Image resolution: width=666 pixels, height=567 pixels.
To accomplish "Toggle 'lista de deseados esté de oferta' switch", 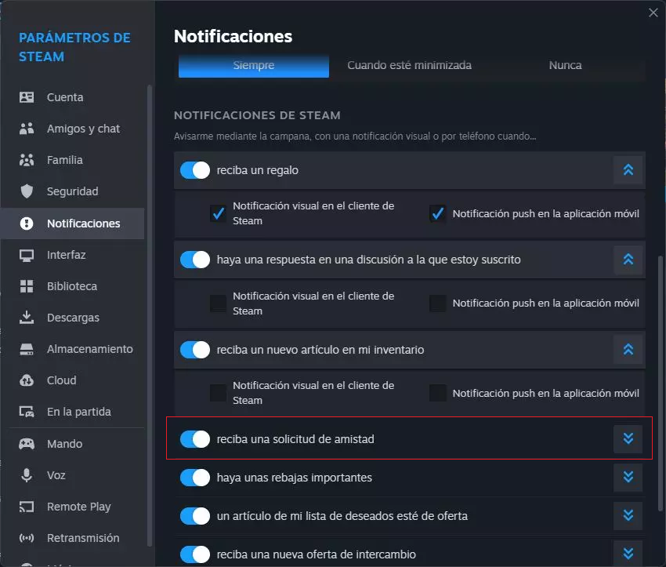I will (x=195, y=516).
